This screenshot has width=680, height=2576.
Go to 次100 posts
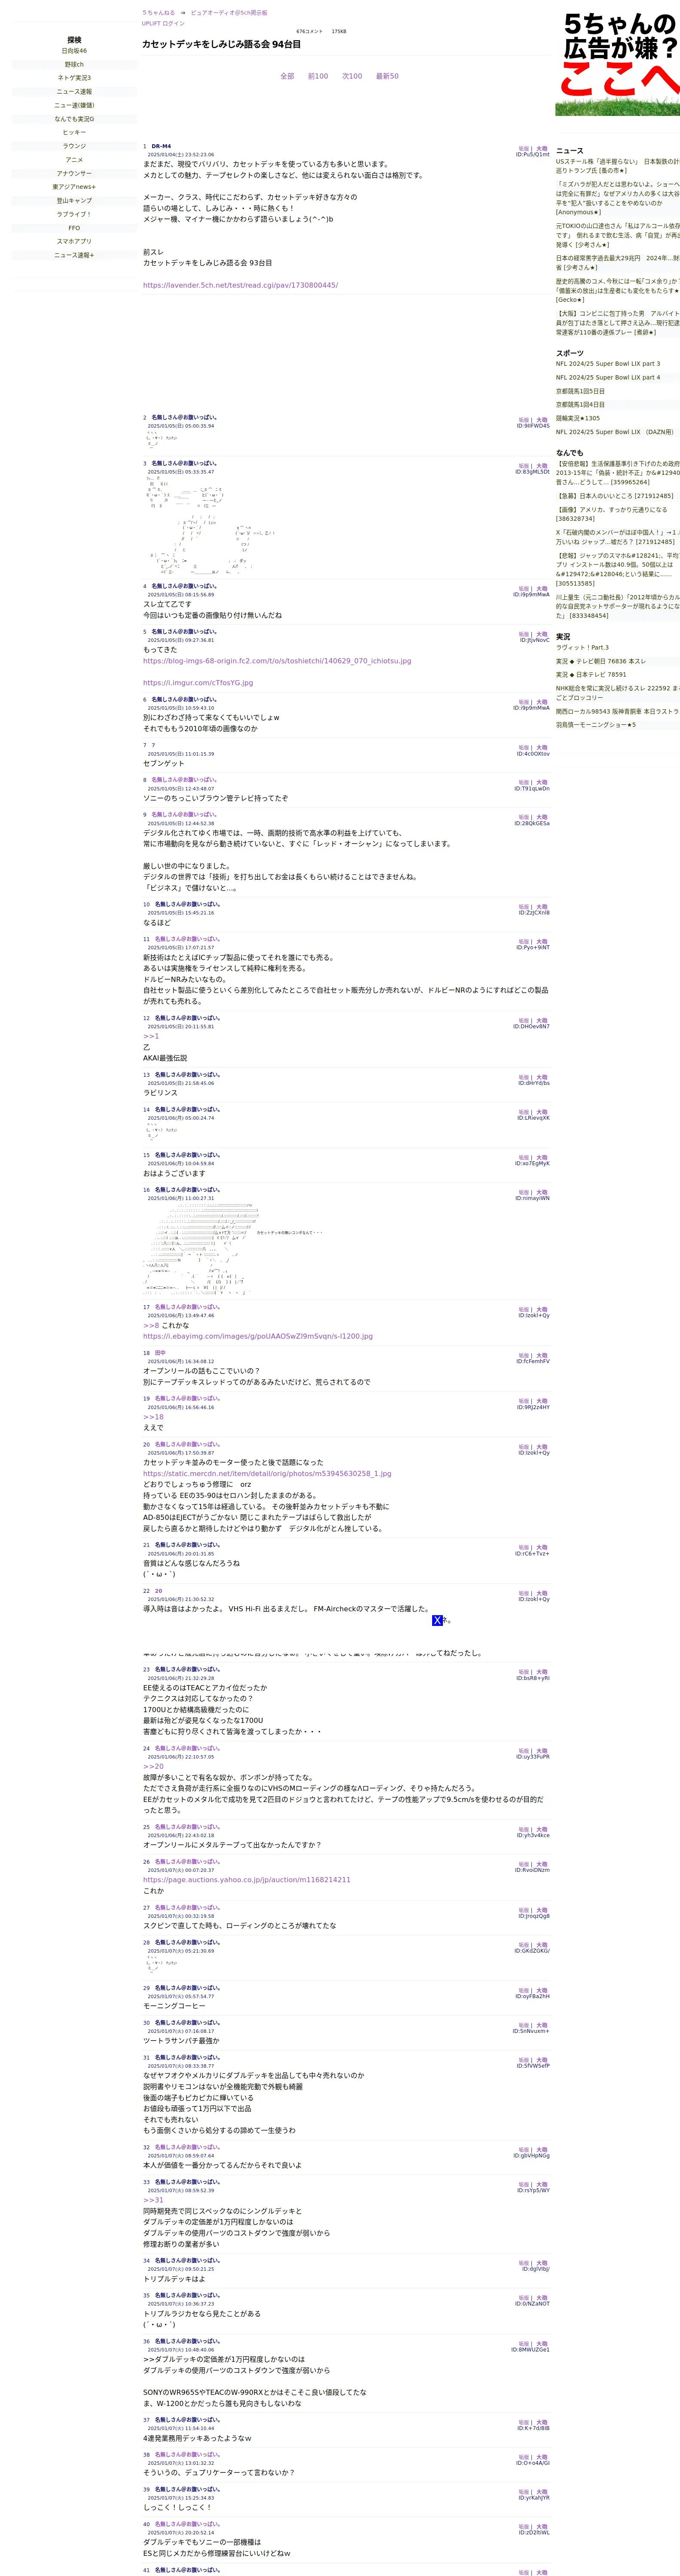[x=352, y=76]
